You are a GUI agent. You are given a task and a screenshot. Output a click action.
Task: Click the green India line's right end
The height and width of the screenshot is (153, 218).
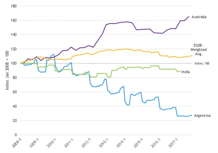coord(180,71)
